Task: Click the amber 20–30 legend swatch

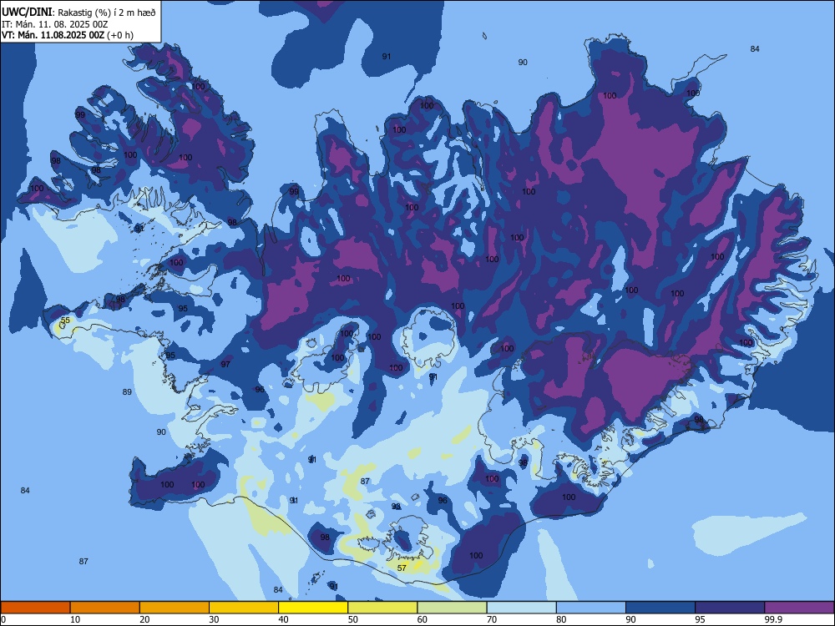Action: click(175, 608)
